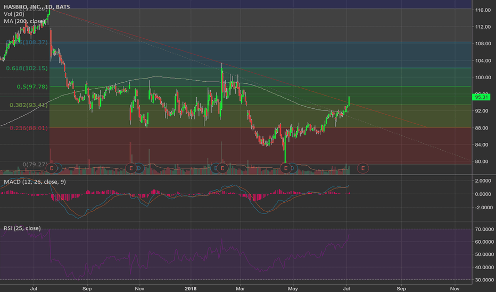
Task: Click 0.0000 on the MACD scale
Action: (x=483, y=194)
